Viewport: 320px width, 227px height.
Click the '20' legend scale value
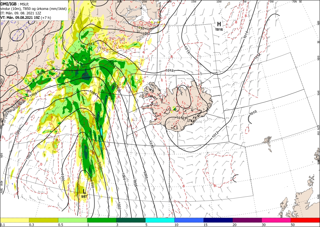[x=235, y=225]
